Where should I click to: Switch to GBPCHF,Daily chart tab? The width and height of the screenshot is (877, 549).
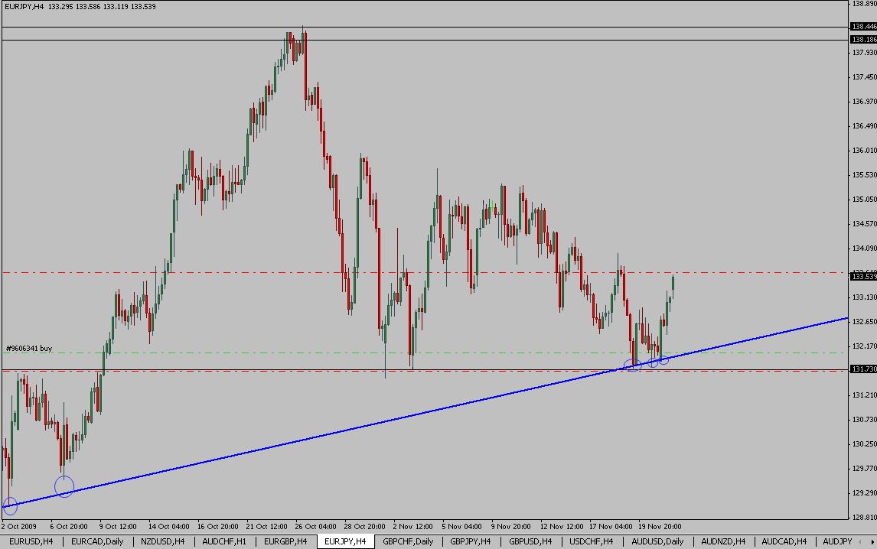pos(408,541)
